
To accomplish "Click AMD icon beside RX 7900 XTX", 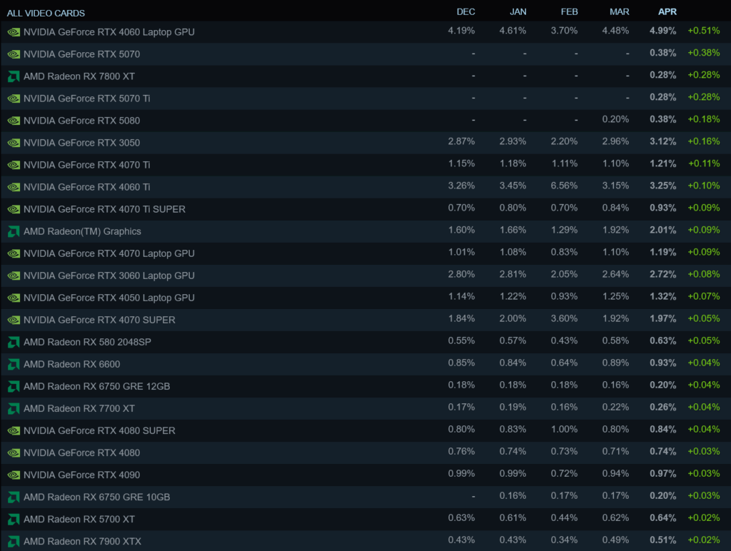I will click(14, 541).
